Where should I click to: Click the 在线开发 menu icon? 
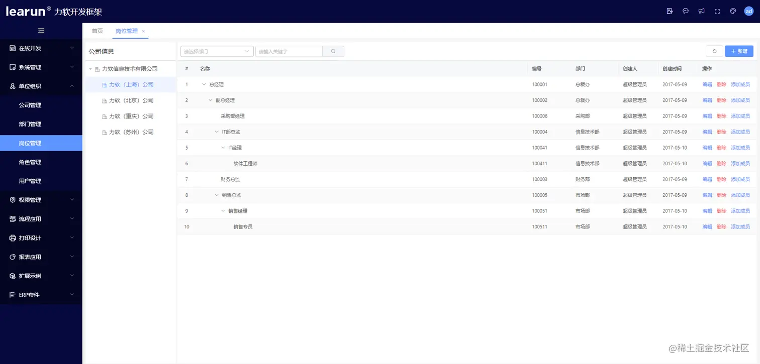[13, 48]
